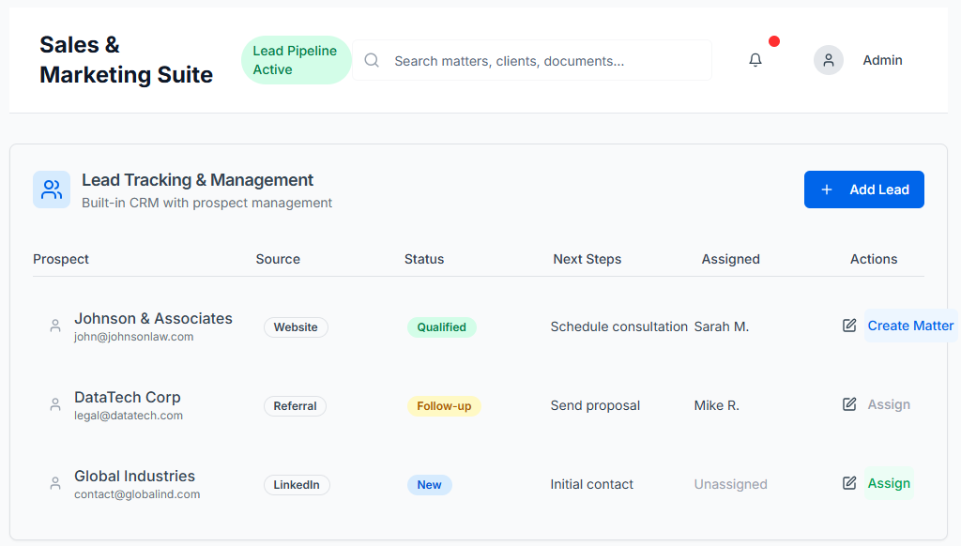The image size is (961, 546).
Task: Click the person icon beside Johnson & Associates
Action: click(55, 326)
